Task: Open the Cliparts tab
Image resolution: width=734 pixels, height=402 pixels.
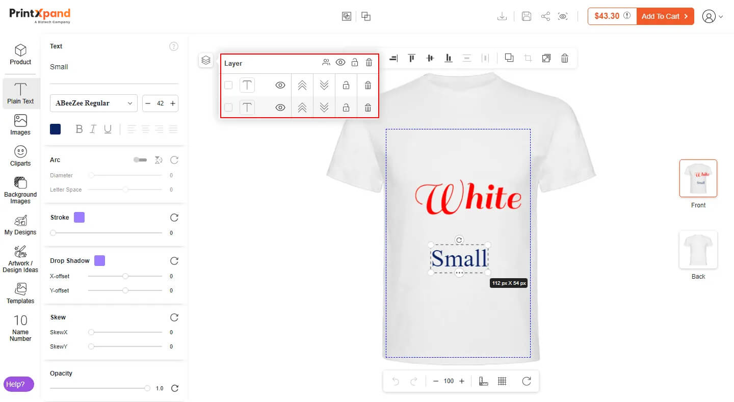Action: pos(20,156)
